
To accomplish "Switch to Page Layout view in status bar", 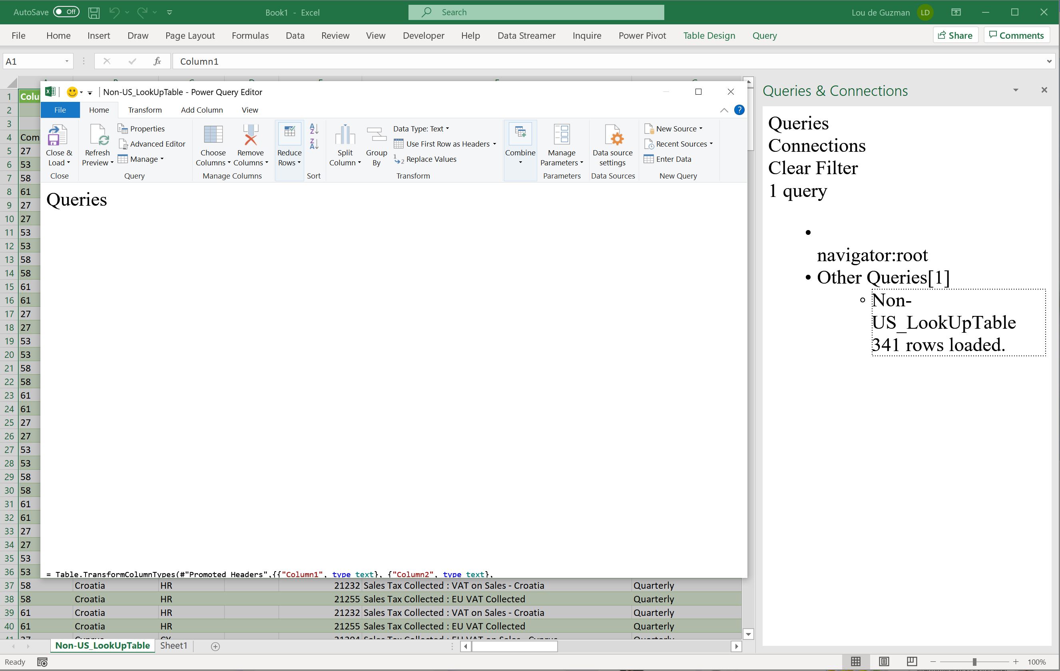I will 883,661.
